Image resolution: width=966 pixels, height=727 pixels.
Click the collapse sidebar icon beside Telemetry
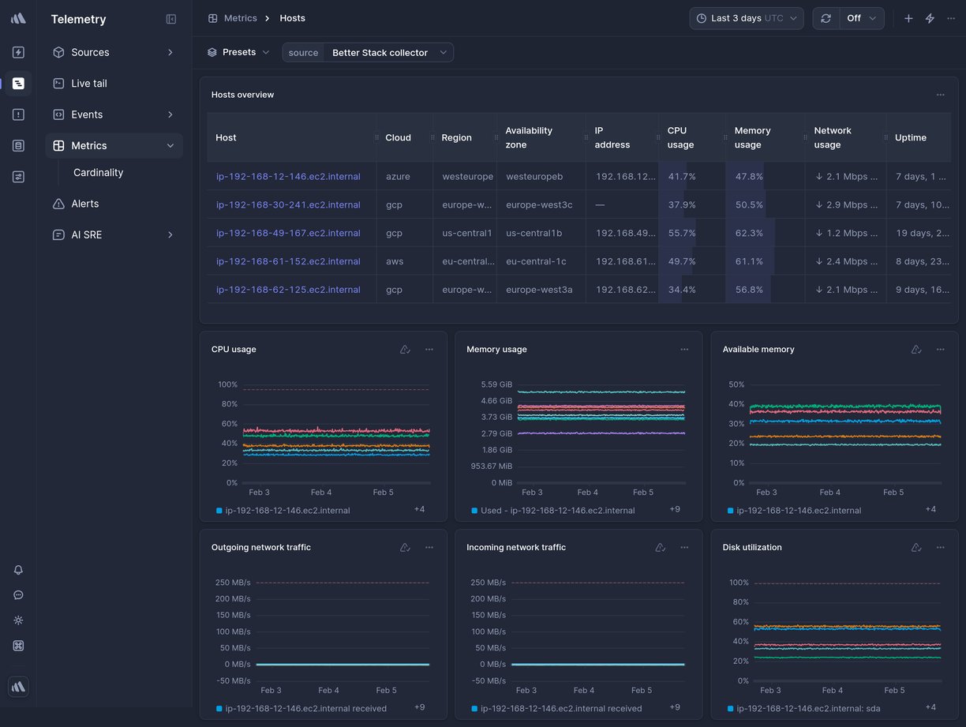[x=171, y=18]
